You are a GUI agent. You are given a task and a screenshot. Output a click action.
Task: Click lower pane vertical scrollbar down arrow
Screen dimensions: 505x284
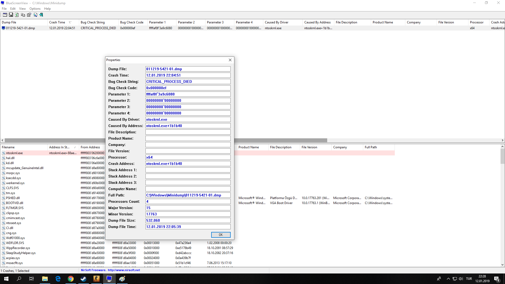(x=502, y=265)
